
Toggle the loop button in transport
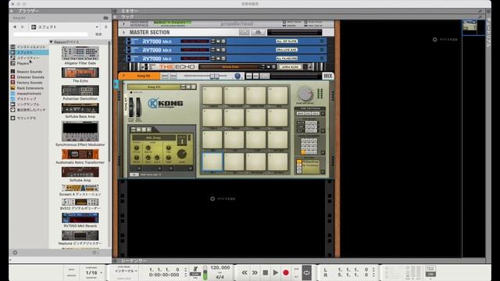click(306, 272)
